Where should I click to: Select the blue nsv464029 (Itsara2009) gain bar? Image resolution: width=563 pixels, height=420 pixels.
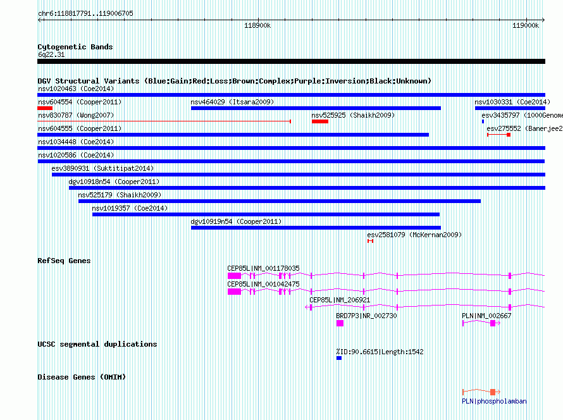(316, 108)
